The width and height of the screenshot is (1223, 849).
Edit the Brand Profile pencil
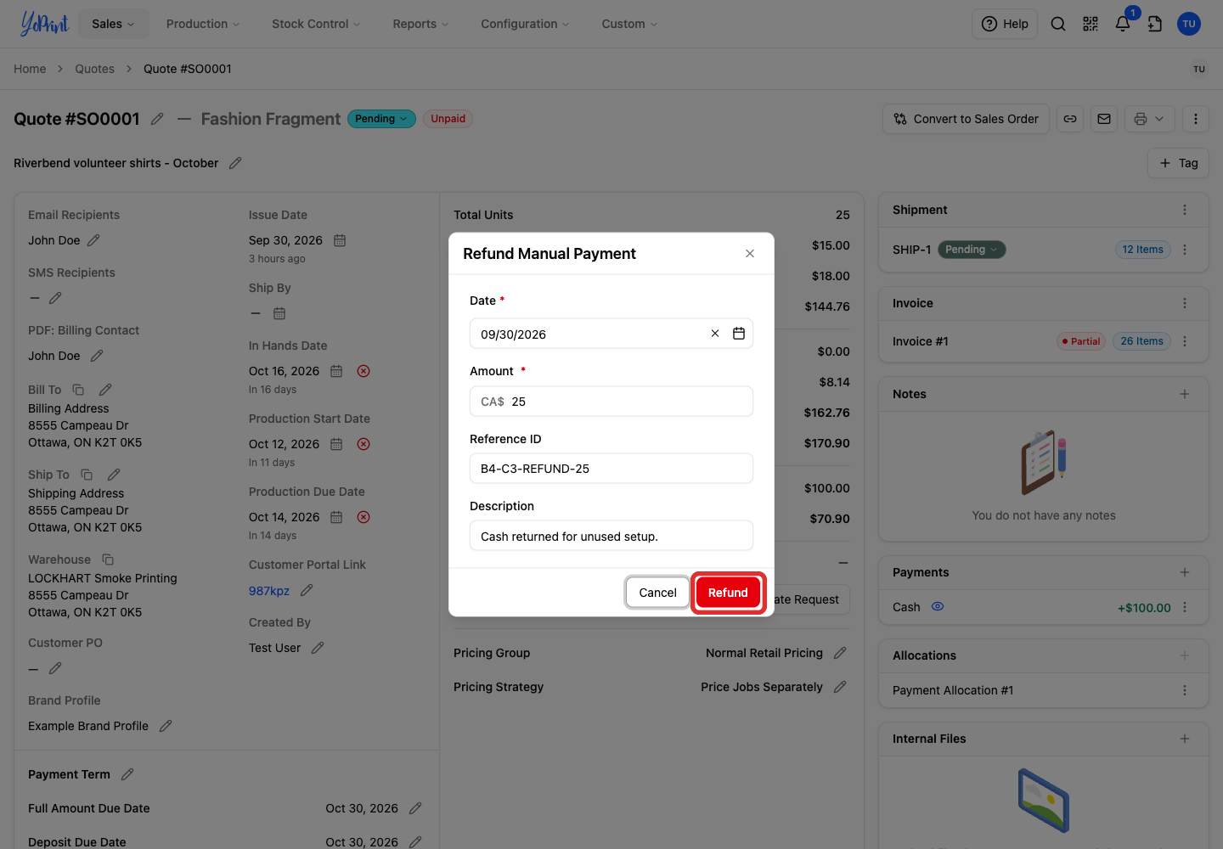166,726
